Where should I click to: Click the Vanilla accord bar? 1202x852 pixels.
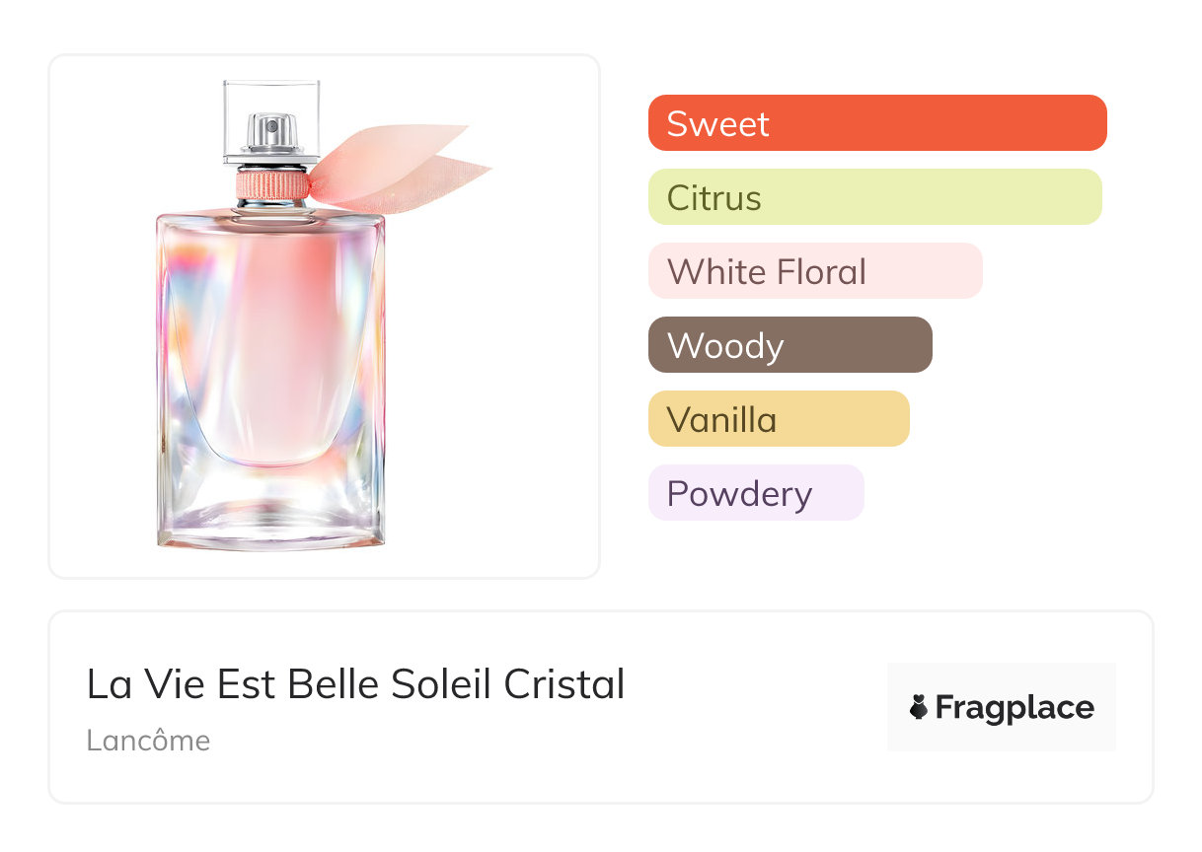[779, 419]
